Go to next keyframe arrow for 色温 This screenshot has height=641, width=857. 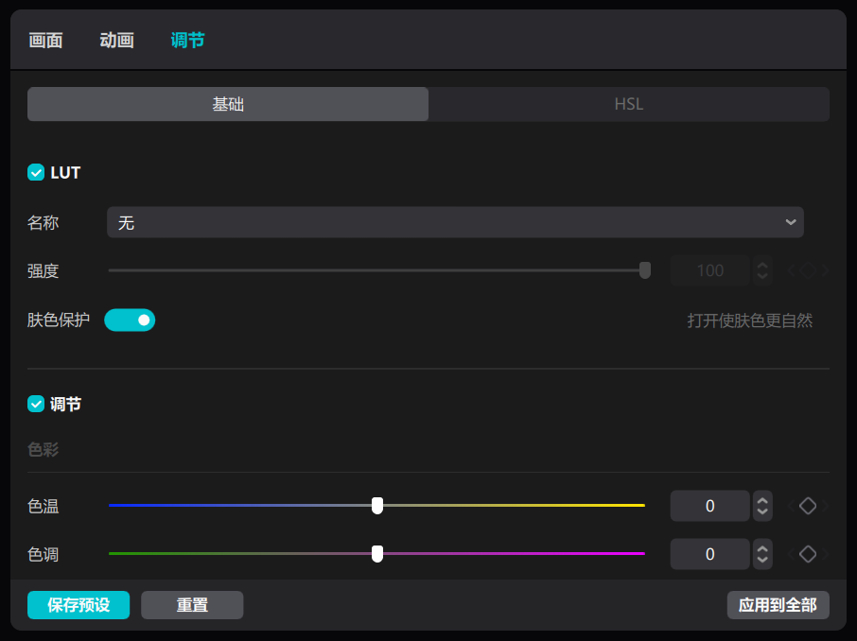(825, 506)
